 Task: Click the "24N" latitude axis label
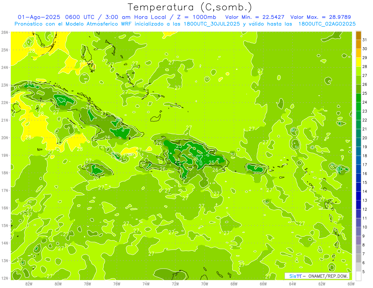(x=5, y=67)
